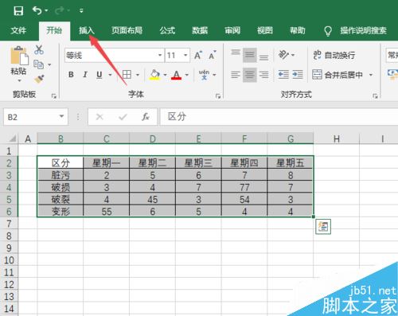Click the Copy icon
Screen dimensions: 398x316
[x=38, y=64]
